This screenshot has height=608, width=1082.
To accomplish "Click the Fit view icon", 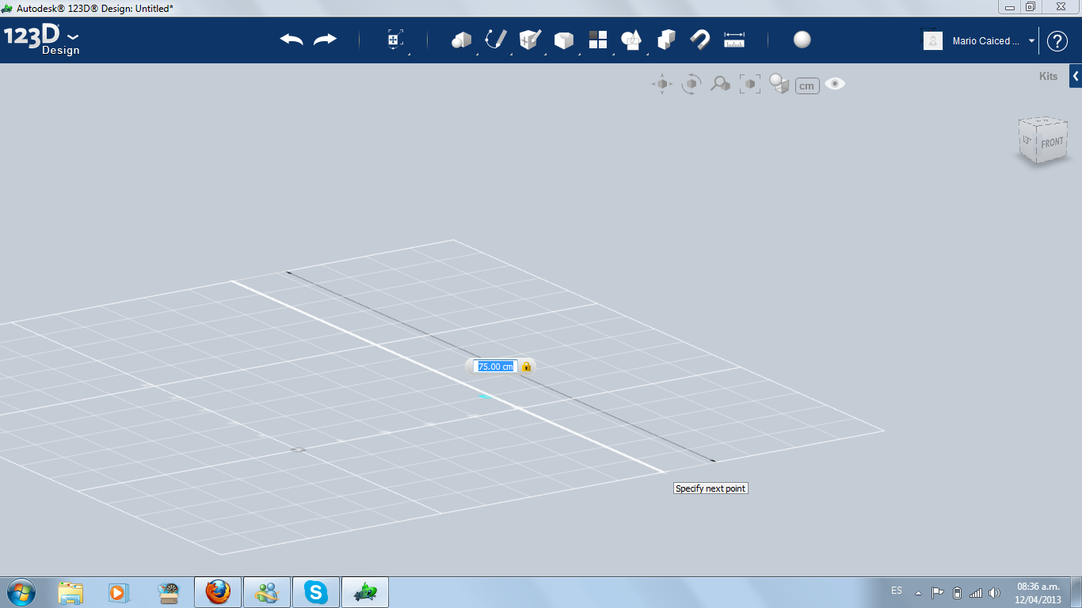I will pyautogui.click(x=750, y=84).
